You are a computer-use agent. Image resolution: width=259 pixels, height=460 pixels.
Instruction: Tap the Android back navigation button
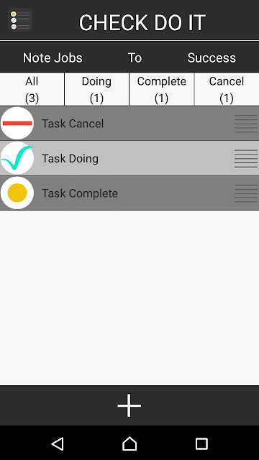[x=58, y=443]
